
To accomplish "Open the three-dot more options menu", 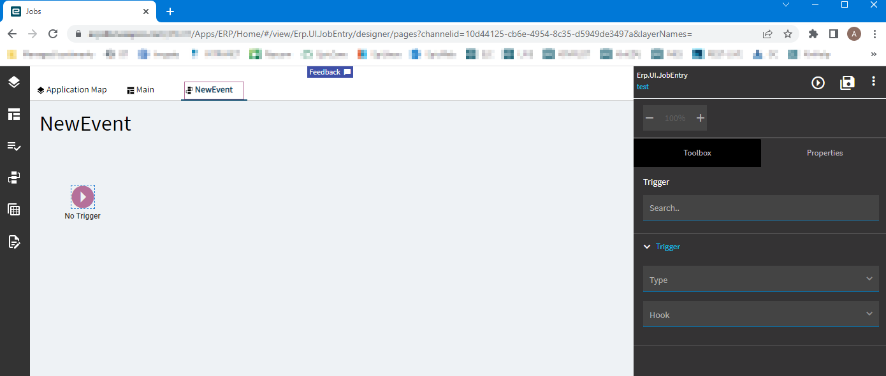I will [873, 82].
